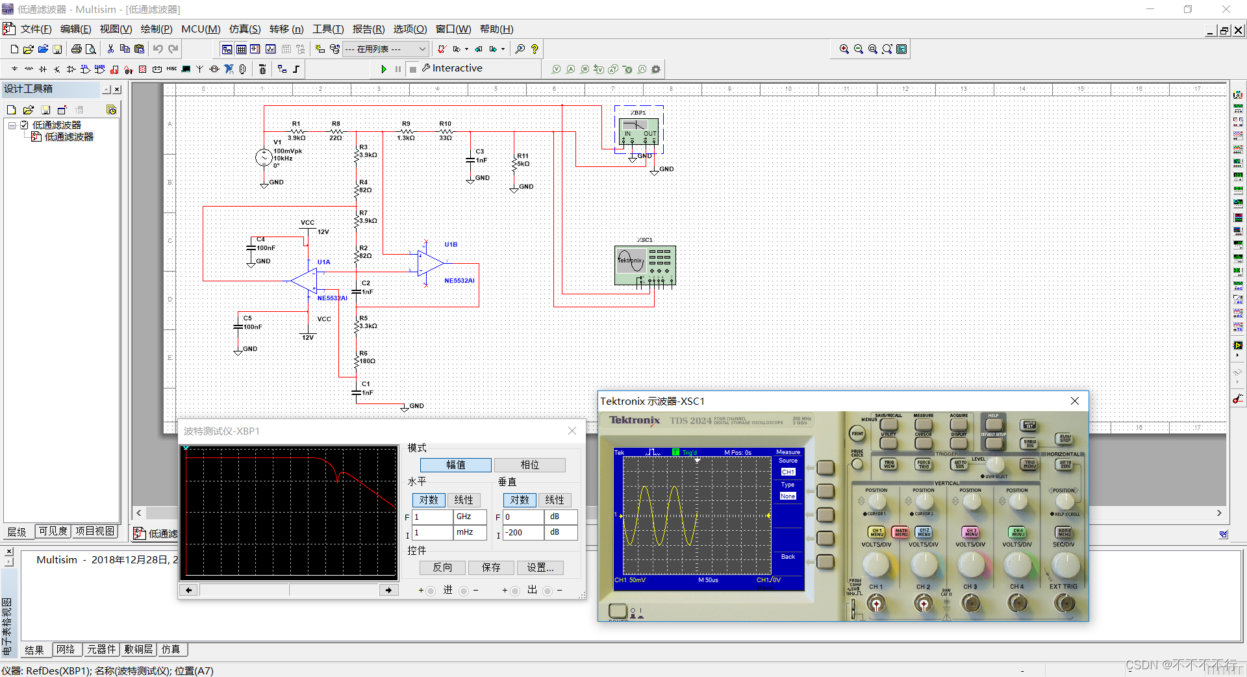Click the place bus icon
Viewport: 1247px width, 677px height.
pyautogui.click(x=296, y=69)
